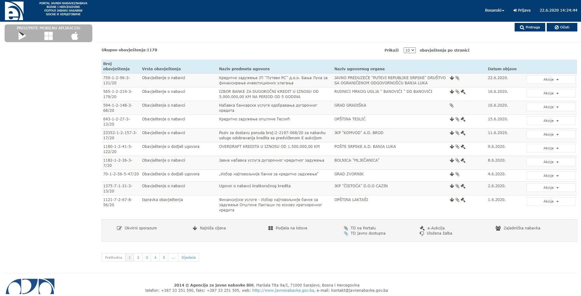Open the Bosanski language dropdown
Screen dimensions: 581x296
pyautogui.click(x=494, y=10)
